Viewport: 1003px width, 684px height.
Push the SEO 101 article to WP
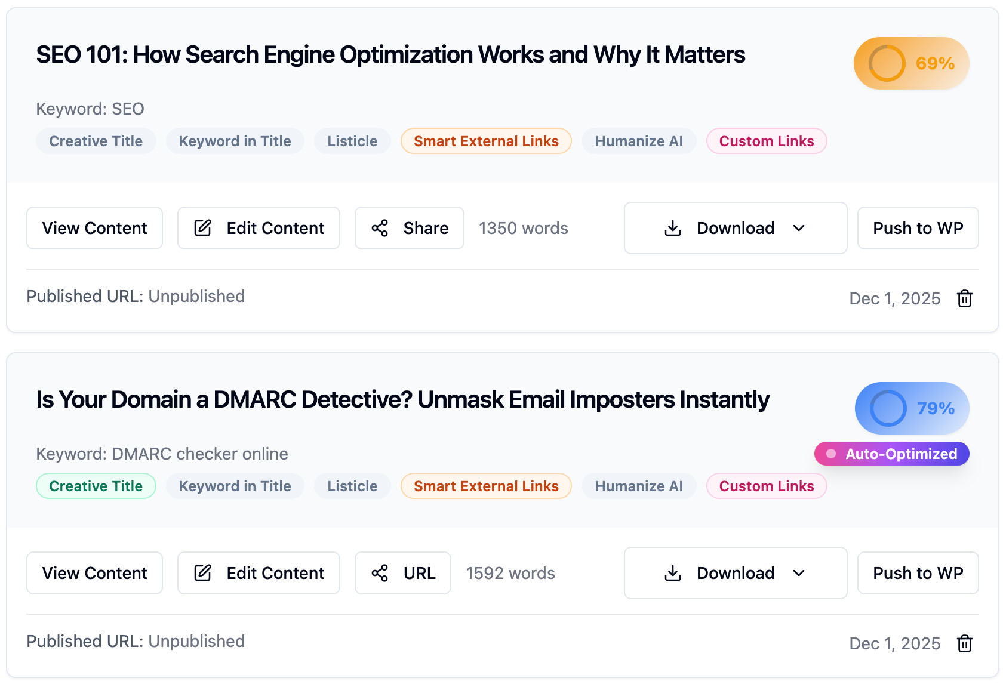(x=918, y=228)
